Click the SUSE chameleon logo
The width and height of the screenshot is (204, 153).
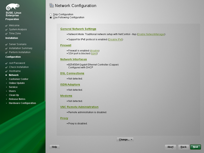click(x=12, y=7)
